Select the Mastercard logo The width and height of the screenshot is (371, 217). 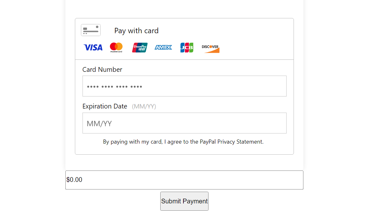pyautogui.click(x=116, y=47)
